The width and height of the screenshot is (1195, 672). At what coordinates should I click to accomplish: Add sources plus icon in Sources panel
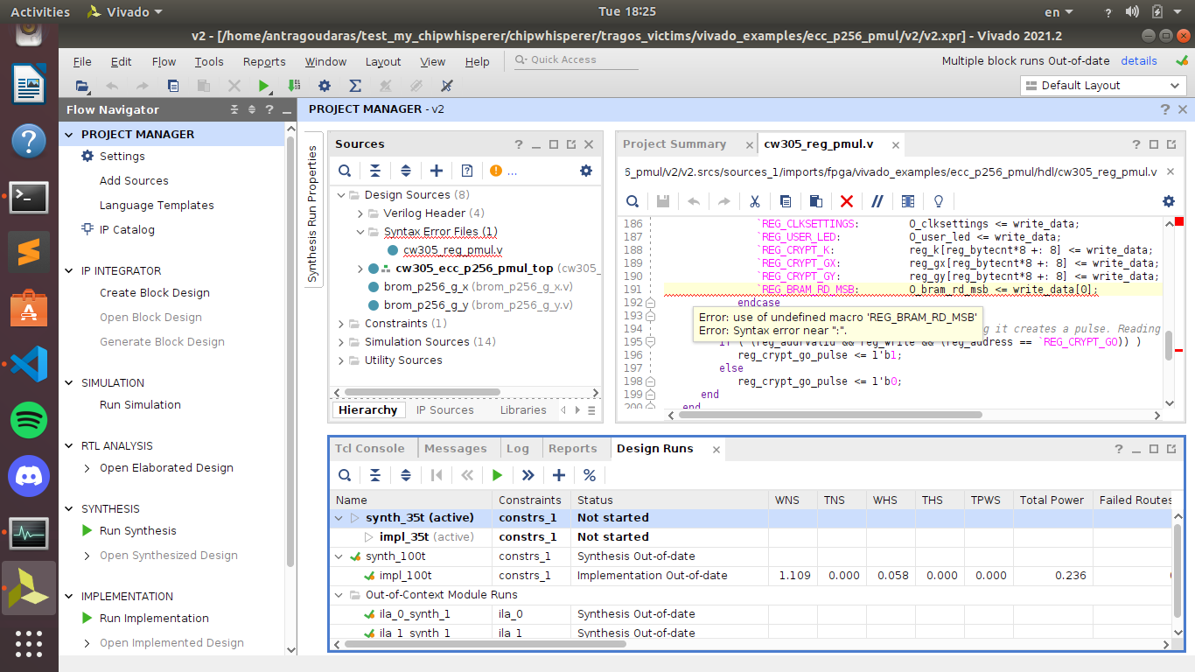437,171
